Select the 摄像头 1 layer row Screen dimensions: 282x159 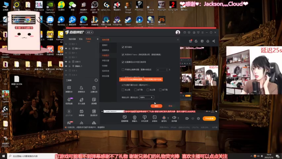[x=82, y=66]
